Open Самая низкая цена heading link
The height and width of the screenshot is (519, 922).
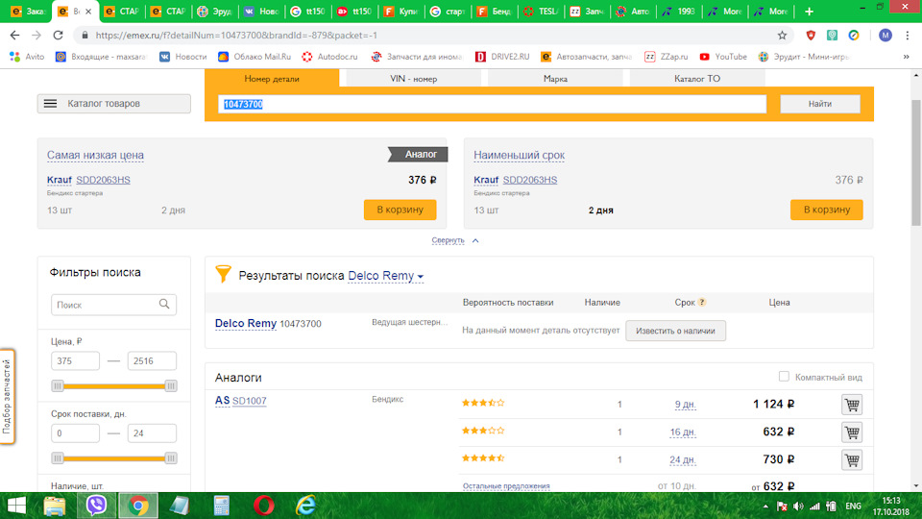(x=95, y=155)
